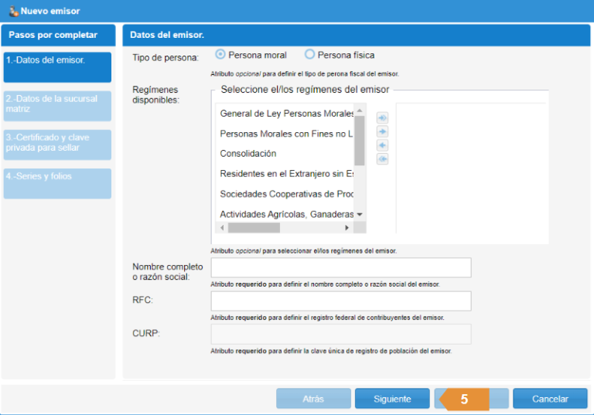
Task: Click the remove selected regime left arrow
Action: click(x=382, y=145)
